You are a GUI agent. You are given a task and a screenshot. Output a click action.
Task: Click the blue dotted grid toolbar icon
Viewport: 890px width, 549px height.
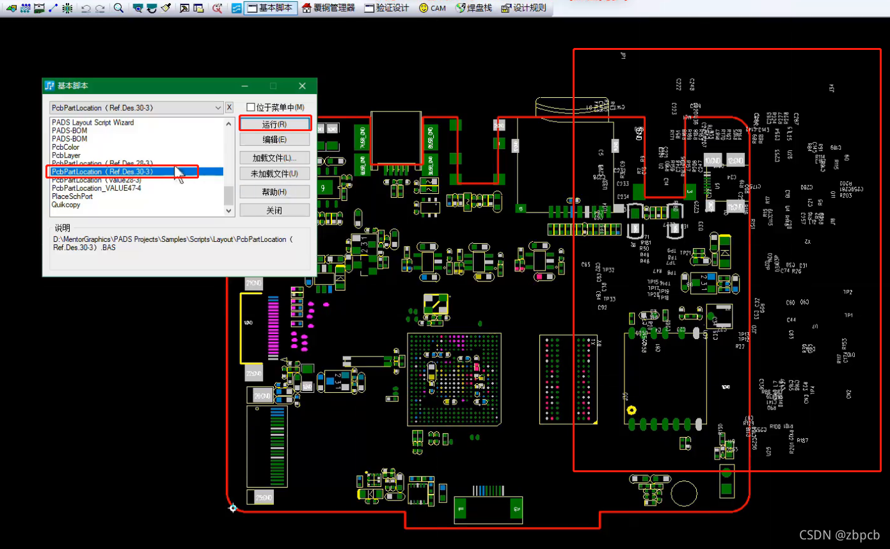click(x=26, y=8)
